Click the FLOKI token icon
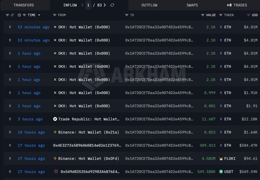The height and width of the screenshot is (180, 260). pos(221,159)
